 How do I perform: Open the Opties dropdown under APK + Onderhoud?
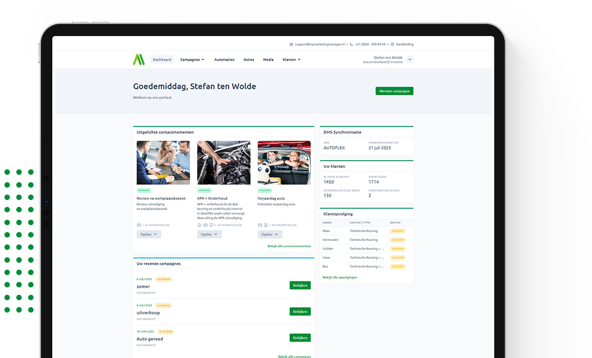[209, 234]
